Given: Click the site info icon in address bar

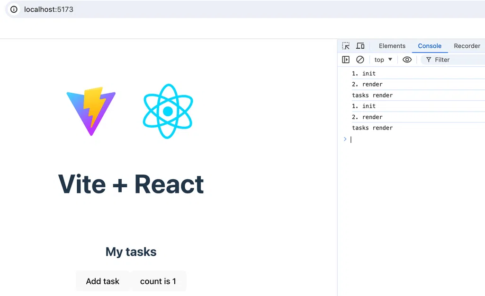Looking at the screenshot, I should pyautogui.click(x=14, y=9).
